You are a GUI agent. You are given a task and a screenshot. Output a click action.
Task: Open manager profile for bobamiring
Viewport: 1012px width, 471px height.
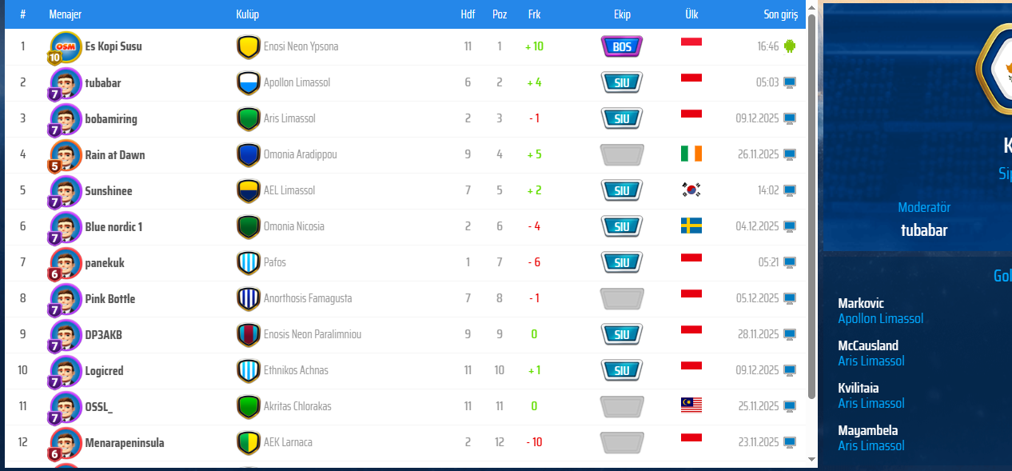(111, 118)
